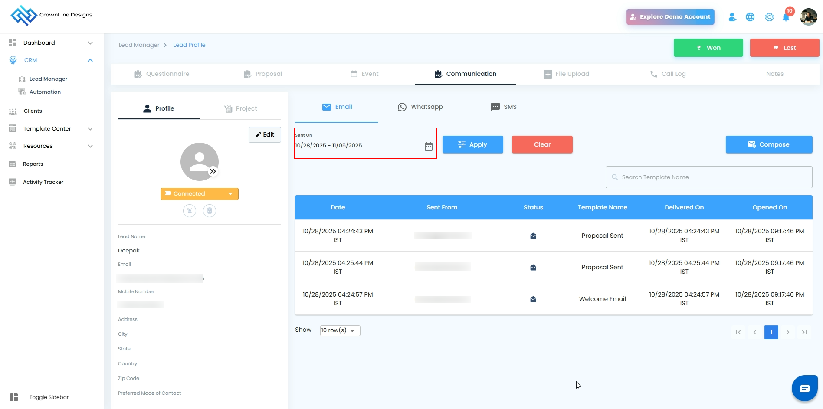Click the CrownLine Designs logo
The width and height of the screenshot is (823, 409).
(52, 15)
